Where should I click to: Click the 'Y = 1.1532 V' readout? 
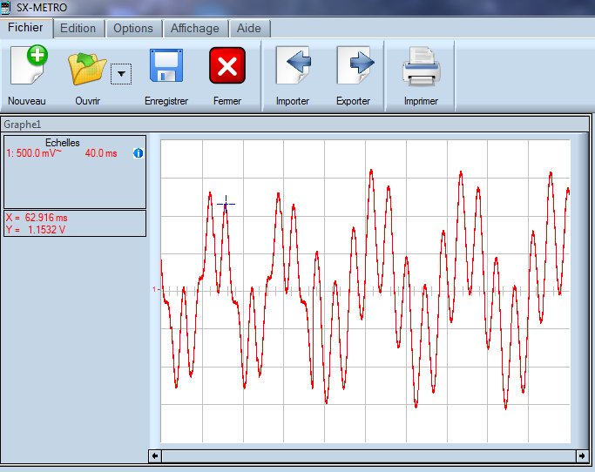click(x=36, y=230)
